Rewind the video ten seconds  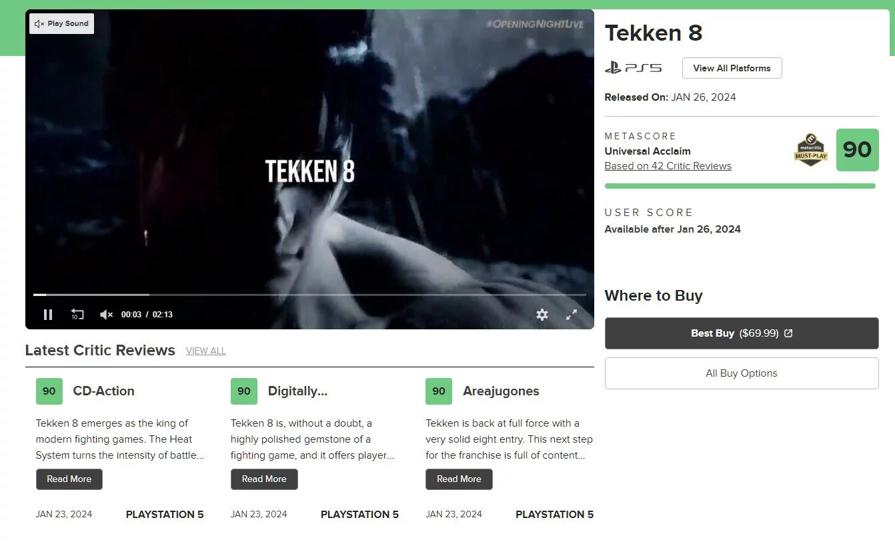77,315
